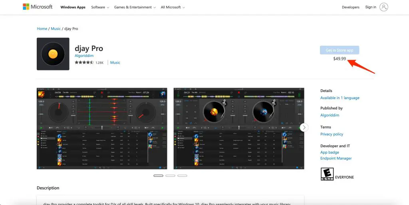Select the first carousel page indicator
This screenshot has width=409, height=205.
point(158,176)
